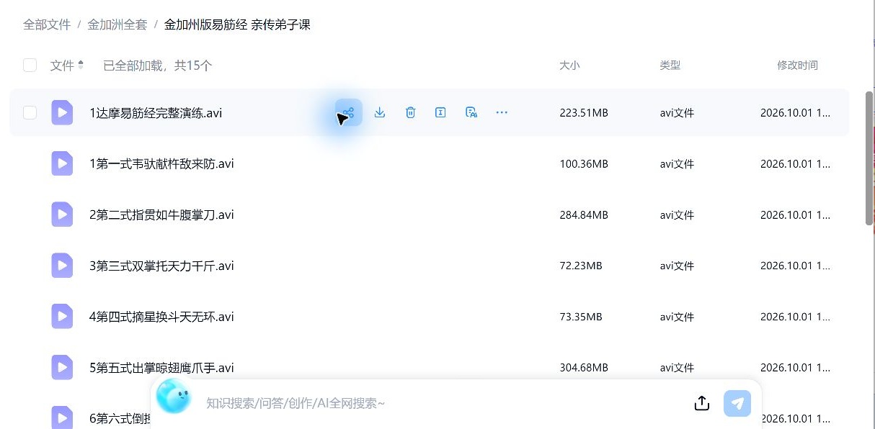Screen dimensions: 875x429
Task: Open the file 4第四式摘星换斗天无环.avi
Action: pyautogui.click(x=161, y=317)
